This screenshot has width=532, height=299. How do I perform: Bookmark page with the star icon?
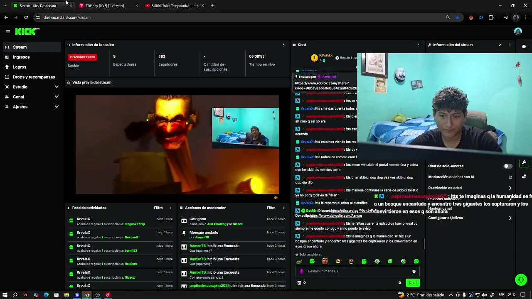point(457,17)
